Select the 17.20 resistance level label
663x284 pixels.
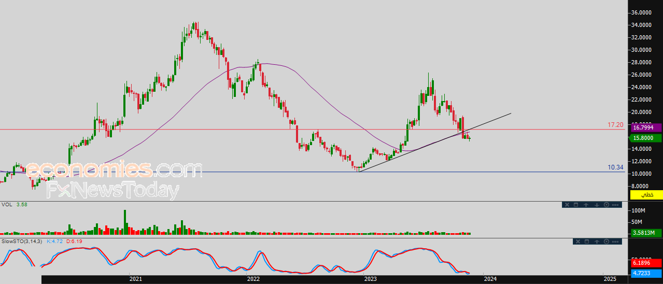615,125
